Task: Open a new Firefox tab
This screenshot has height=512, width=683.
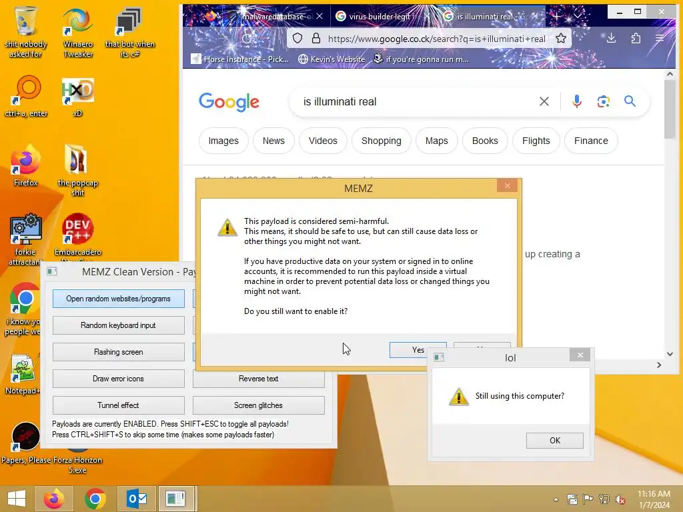Action: 556,16
